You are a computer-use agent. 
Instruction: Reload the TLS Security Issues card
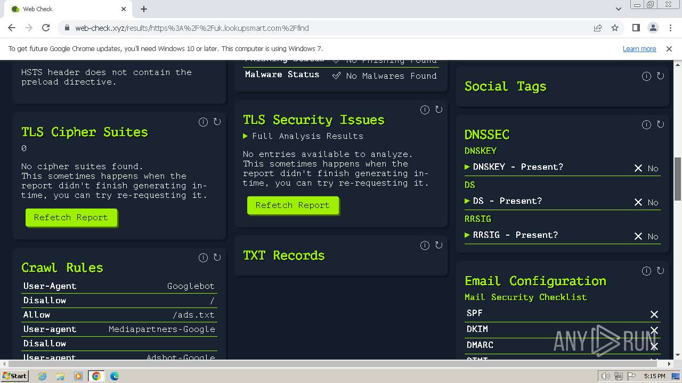[x=439, y=110]
